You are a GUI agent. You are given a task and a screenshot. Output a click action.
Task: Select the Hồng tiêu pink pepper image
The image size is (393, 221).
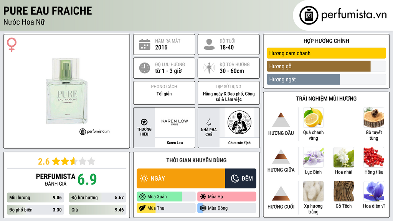pos(374,157)
